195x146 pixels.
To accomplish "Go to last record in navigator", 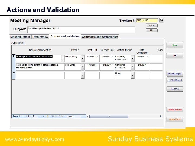I will (43, 116).
